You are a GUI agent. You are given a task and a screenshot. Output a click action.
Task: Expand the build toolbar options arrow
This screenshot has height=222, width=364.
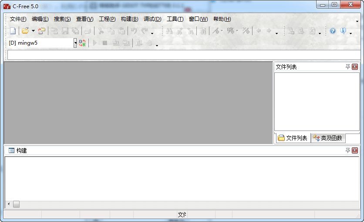[x=157, y=46]
